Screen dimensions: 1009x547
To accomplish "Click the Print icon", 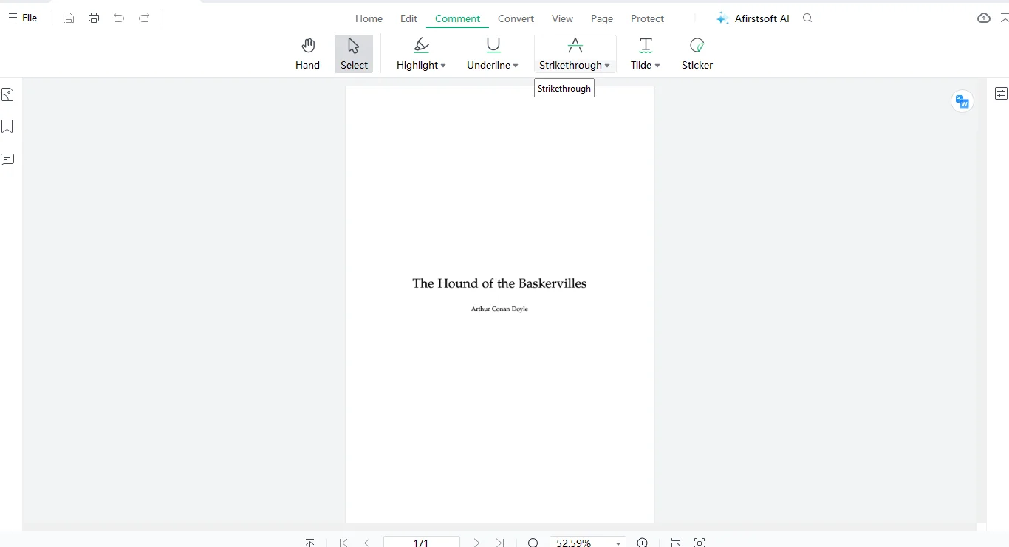I will point(94,18).
